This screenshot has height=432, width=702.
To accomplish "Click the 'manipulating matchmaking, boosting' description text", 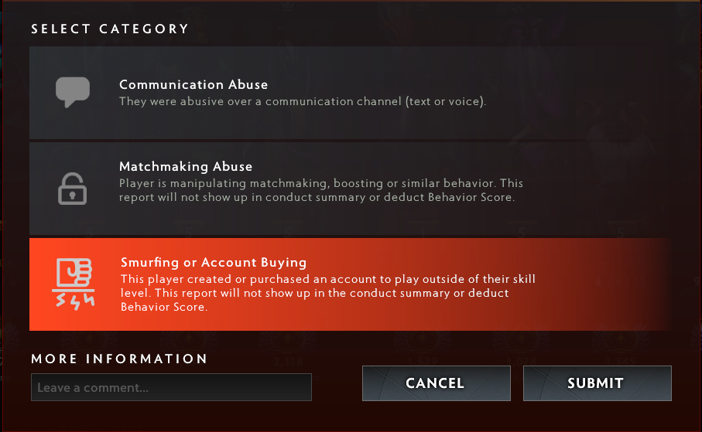I will pyautogui.click(x=320, y=190).
